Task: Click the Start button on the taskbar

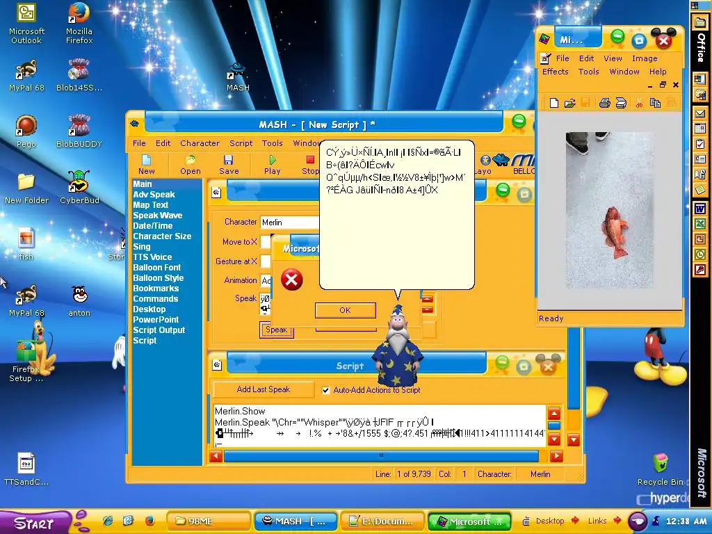Action: 34,523
